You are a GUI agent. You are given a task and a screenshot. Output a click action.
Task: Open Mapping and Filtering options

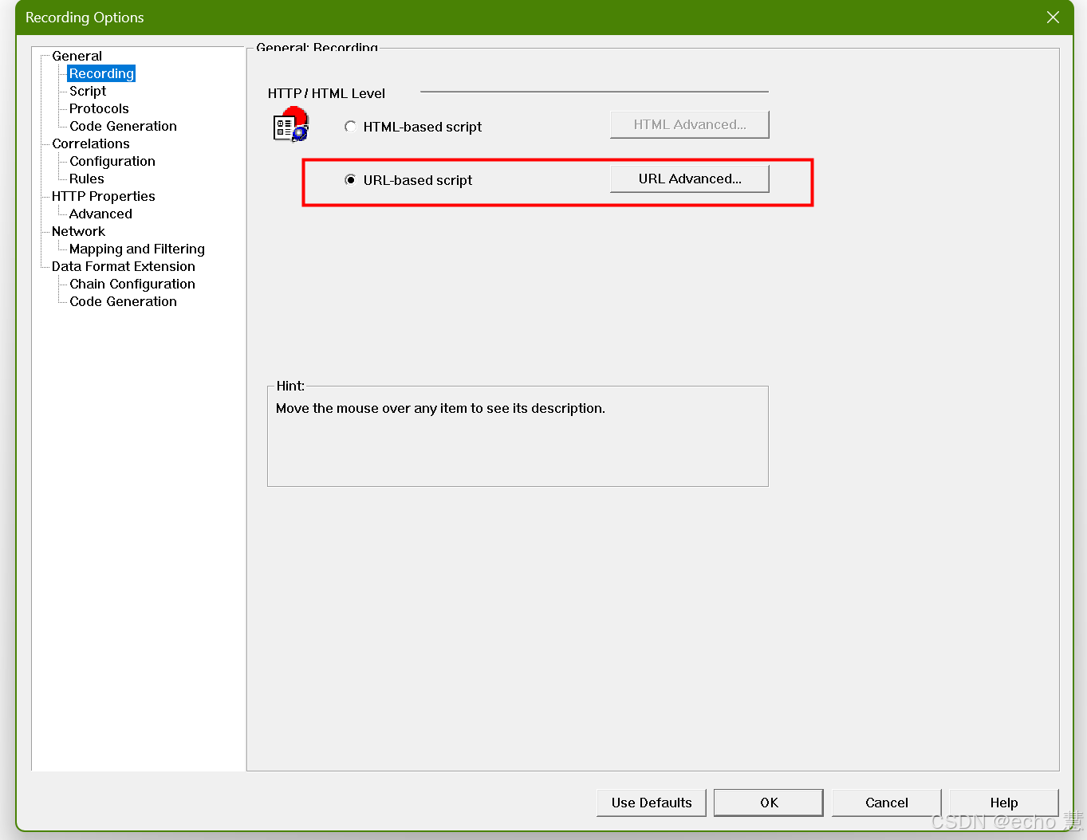137,249
